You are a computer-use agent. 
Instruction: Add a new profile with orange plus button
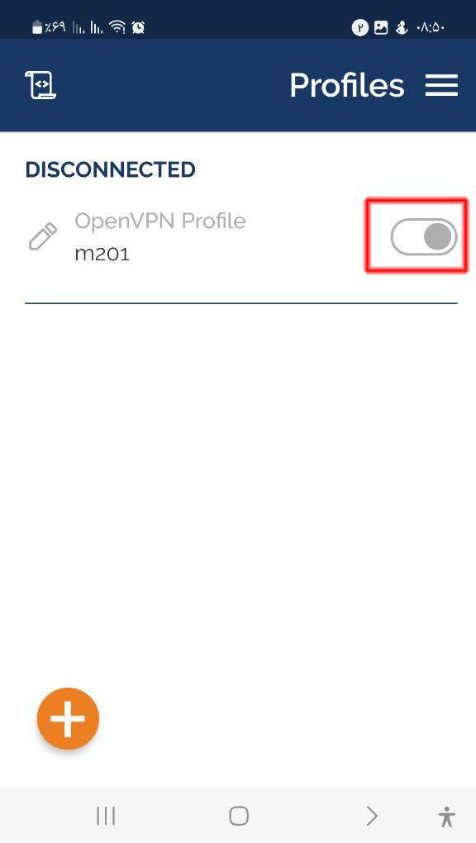pyautogui.click(x=69, y=718)
